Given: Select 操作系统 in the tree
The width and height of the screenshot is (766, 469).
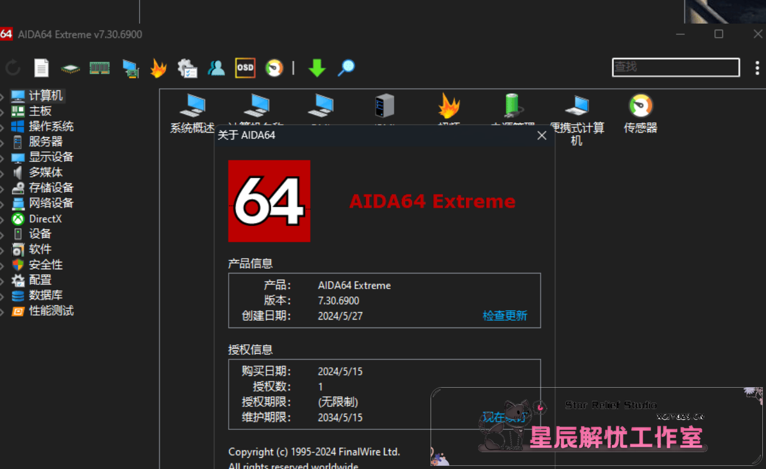Looking at the screenshot, I should pyautogui.click(x=51, y=127).
